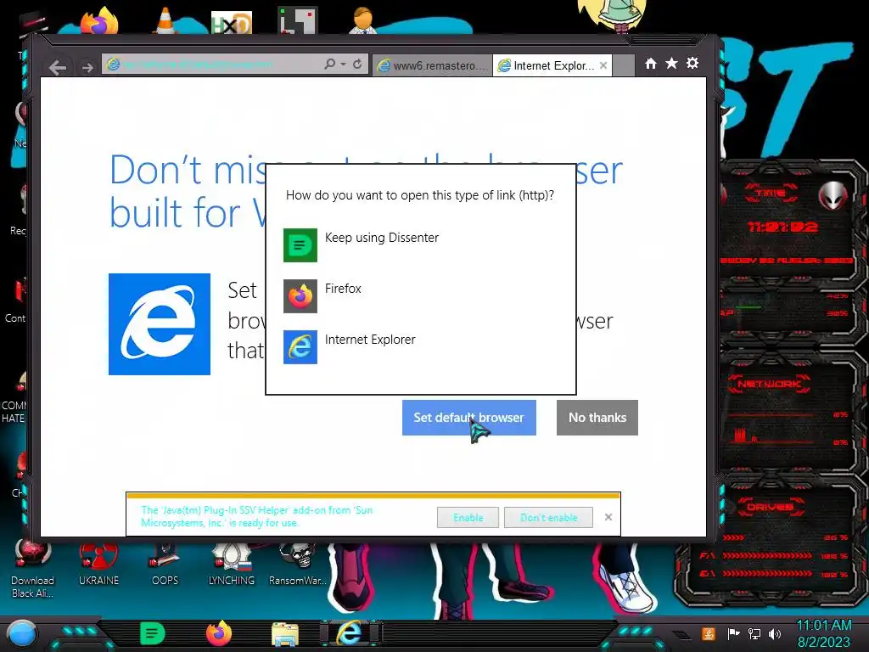Click the No thanks button
This screenshot has width=869, height=652.
click(597, 418)
